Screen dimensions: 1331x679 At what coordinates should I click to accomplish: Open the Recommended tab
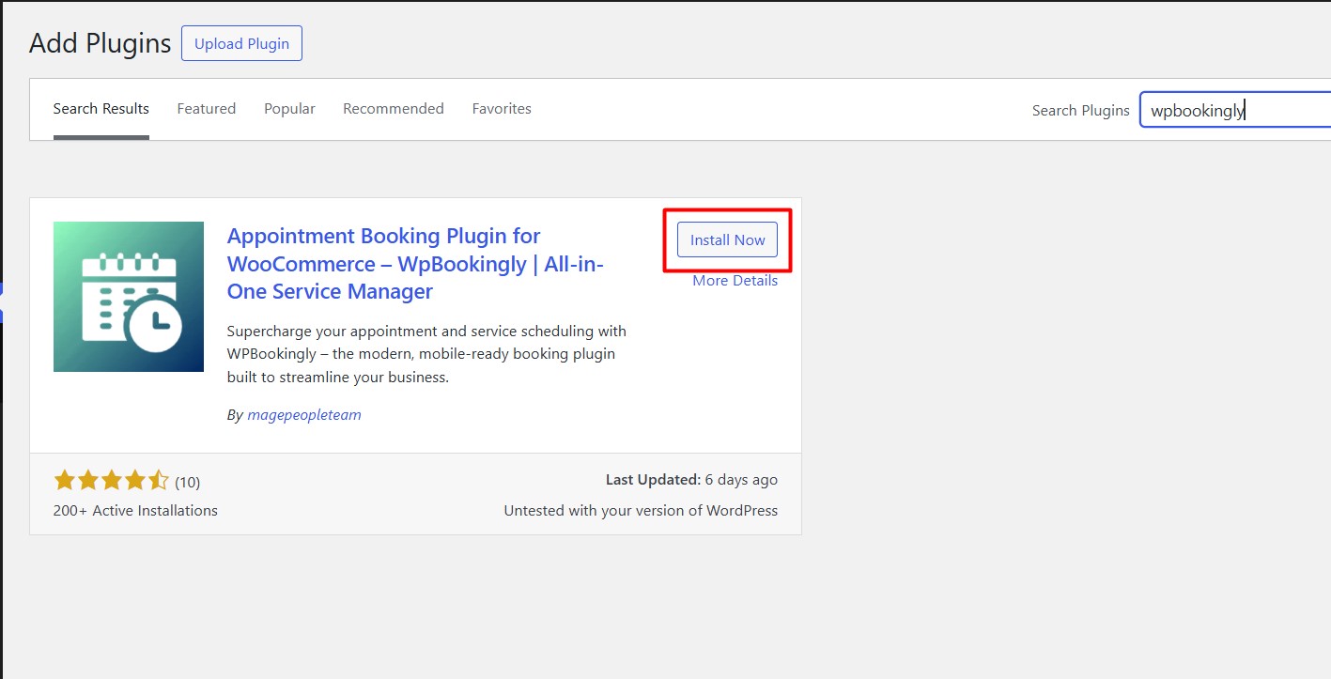[x=393, y=109]
